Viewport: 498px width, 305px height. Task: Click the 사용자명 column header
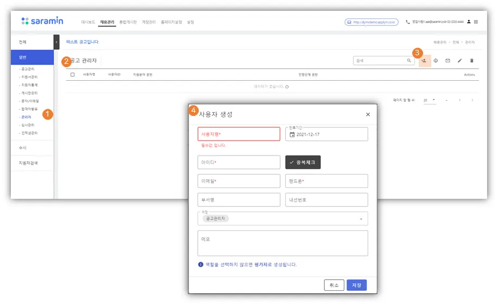[89, 75]
